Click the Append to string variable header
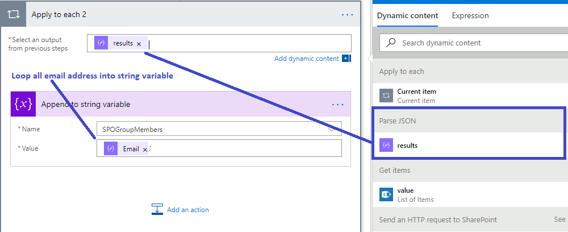 181,104
